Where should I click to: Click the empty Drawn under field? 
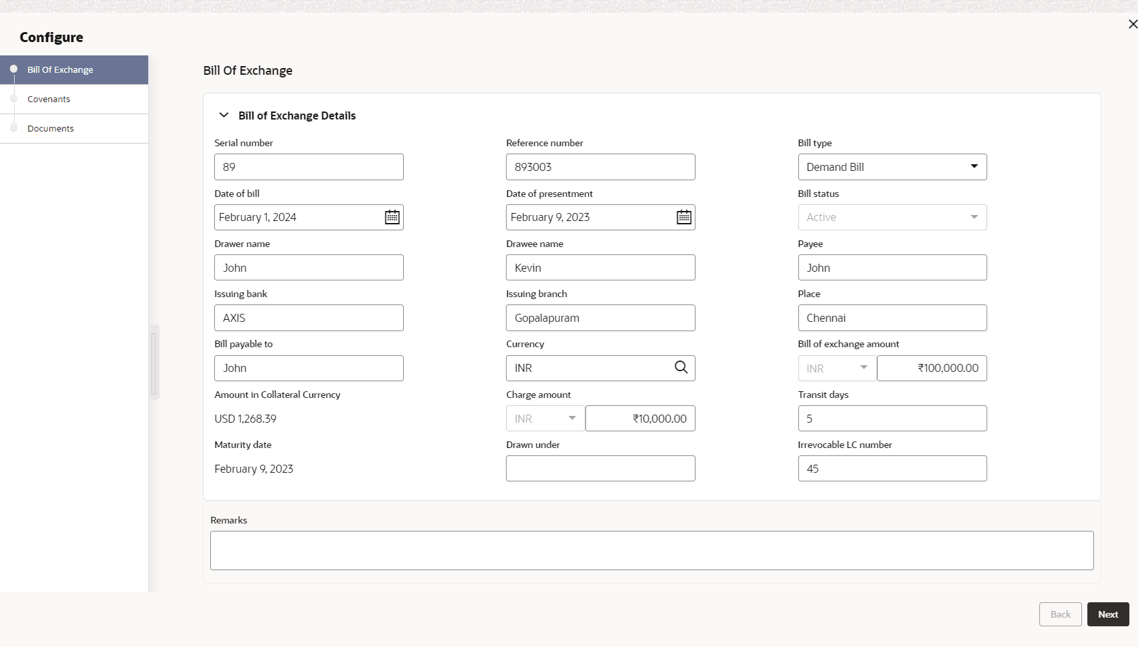coord(601,469)
